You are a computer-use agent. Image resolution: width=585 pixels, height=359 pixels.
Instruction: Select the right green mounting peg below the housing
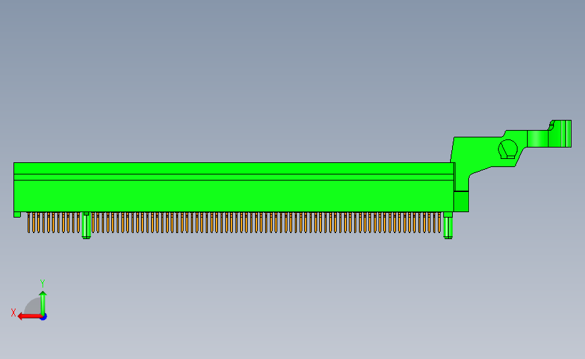(x=448, y=226)
